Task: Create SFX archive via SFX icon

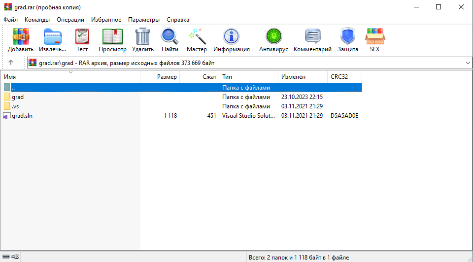Action: point(375,37)
